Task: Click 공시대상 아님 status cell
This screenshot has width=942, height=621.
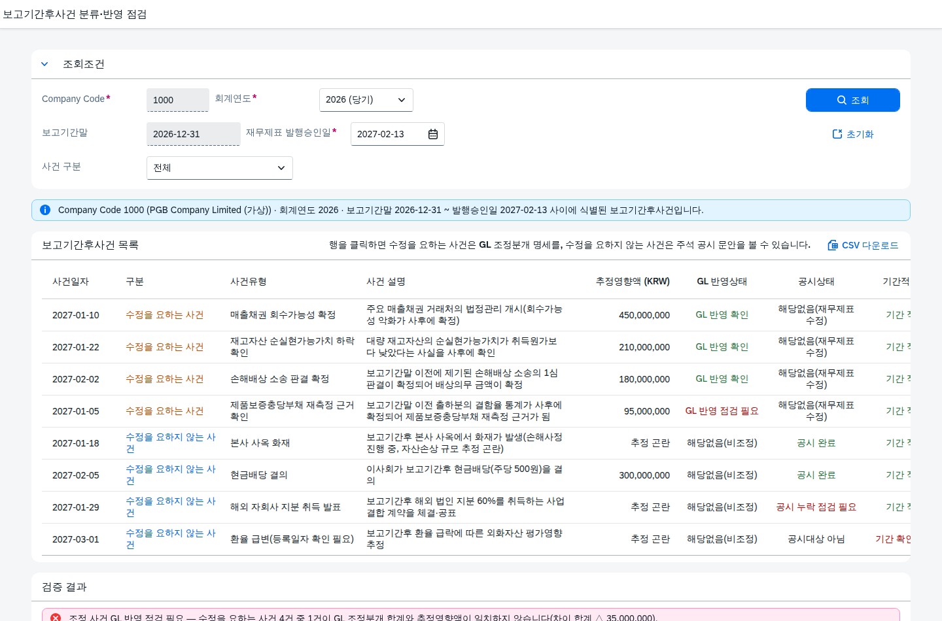Action: point(816,539)
